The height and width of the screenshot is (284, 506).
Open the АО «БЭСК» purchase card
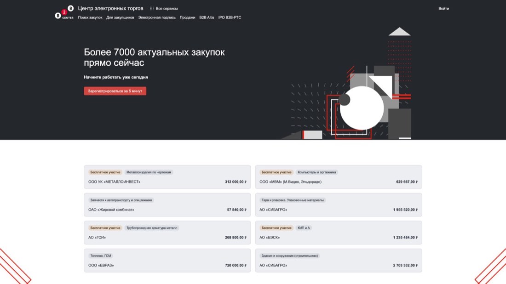coord(339,233)
